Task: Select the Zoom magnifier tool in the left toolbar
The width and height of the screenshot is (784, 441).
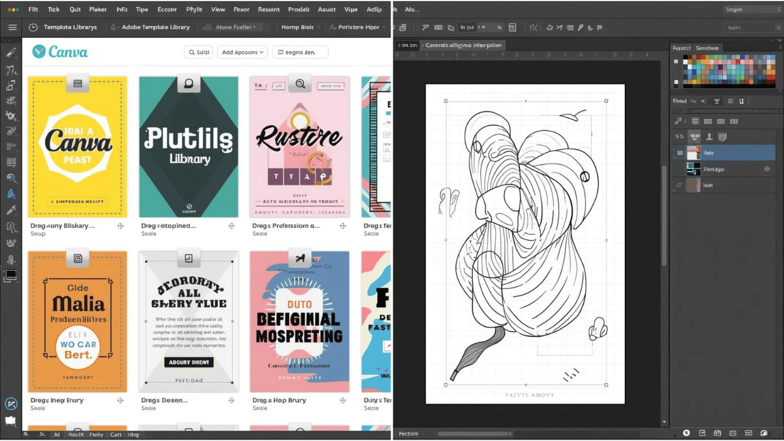Action: click(x=11, y=226)
